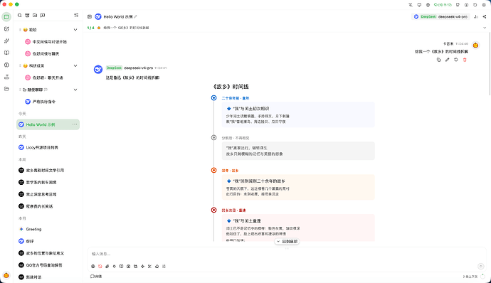
Task: Open the more options dots on Hello World chat
Action: [75, 124]
